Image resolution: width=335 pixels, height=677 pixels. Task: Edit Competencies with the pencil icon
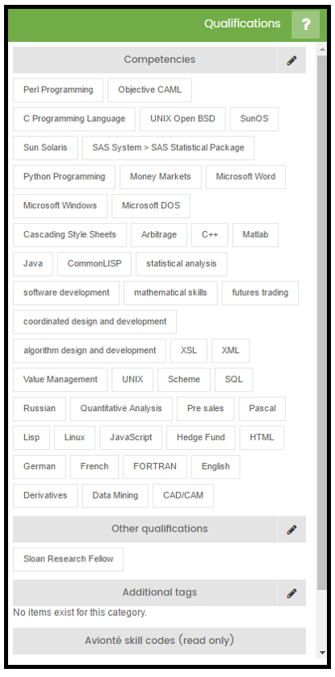click(x=292, y=60)
